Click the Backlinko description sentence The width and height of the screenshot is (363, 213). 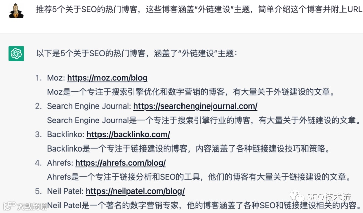[x=189, y=148]
